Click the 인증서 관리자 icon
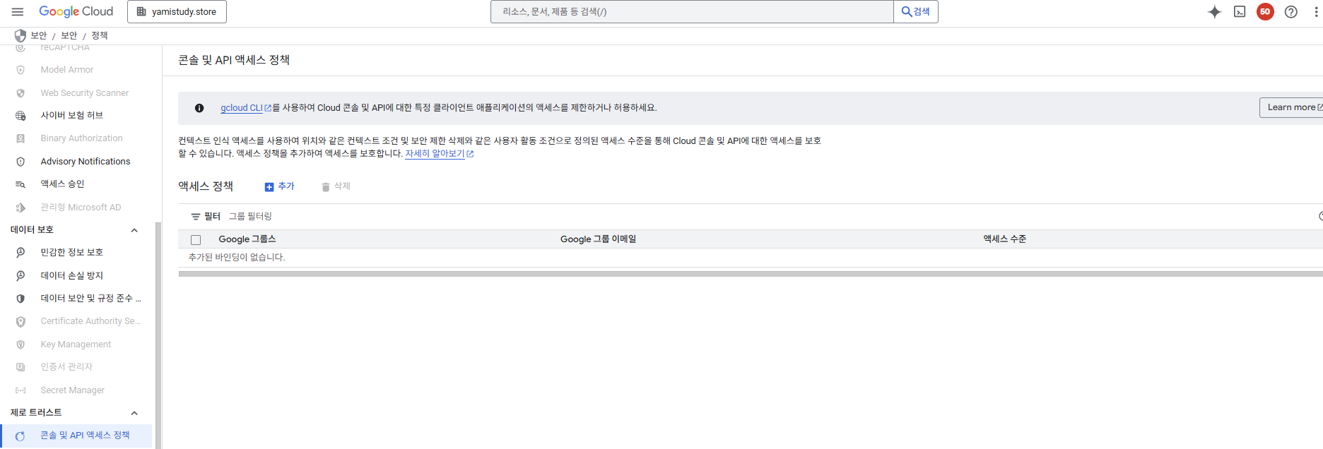Screen dimensions: 1323x449 click(20, 367)
